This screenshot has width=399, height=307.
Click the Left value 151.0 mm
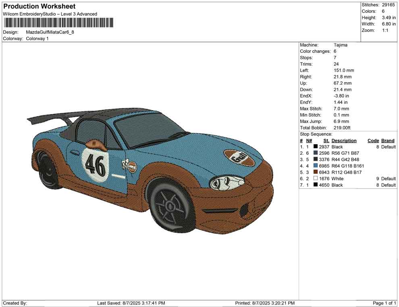(344, 71)
